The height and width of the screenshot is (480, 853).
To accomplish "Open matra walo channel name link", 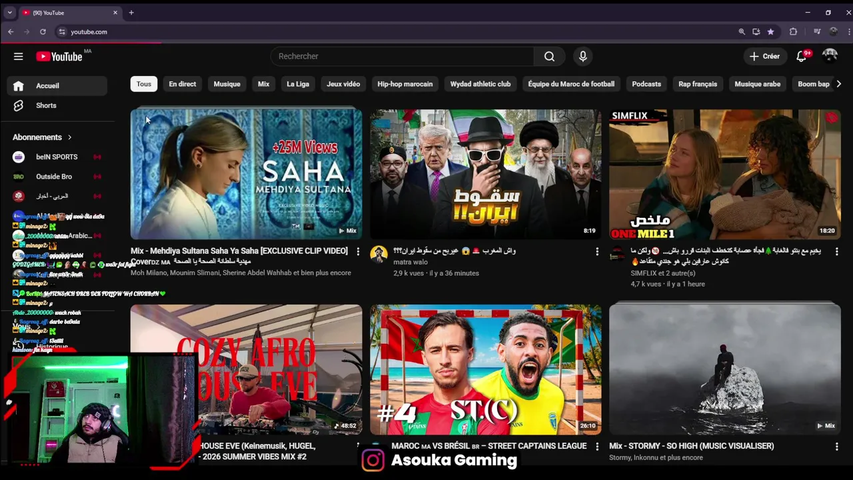I will (x=411, y=263).
